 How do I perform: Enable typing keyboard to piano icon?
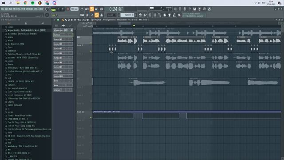pyautogui.click(x=82, y=15)
